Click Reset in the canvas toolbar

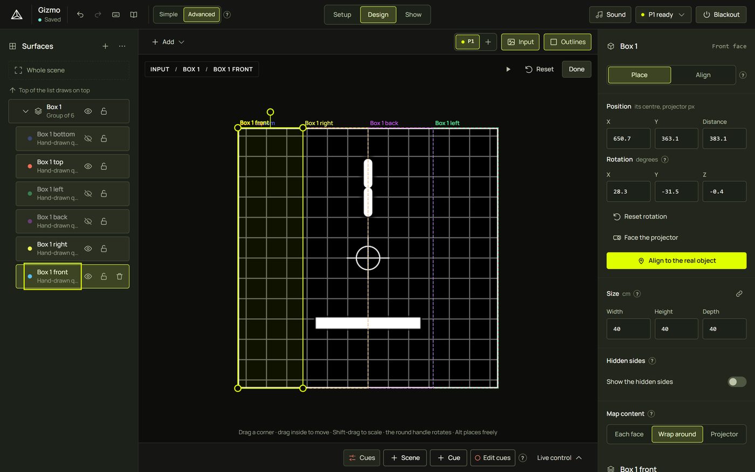(x=539, y=69)
